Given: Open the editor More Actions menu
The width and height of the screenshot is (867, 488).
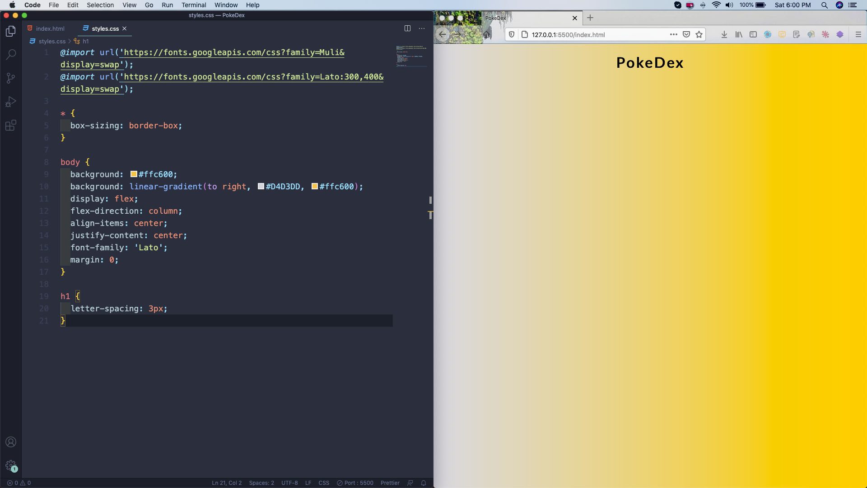Looking at the screenshot, I should (422, 28).
